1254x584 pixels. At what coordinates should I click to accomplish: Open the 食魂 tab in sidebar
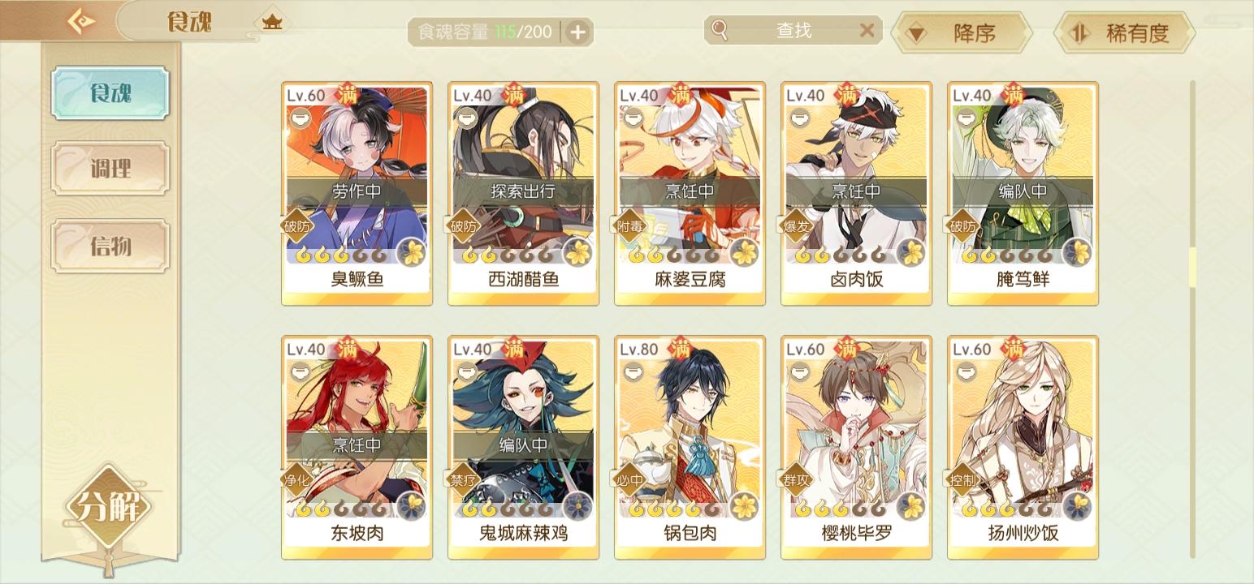tap(110, 93)
